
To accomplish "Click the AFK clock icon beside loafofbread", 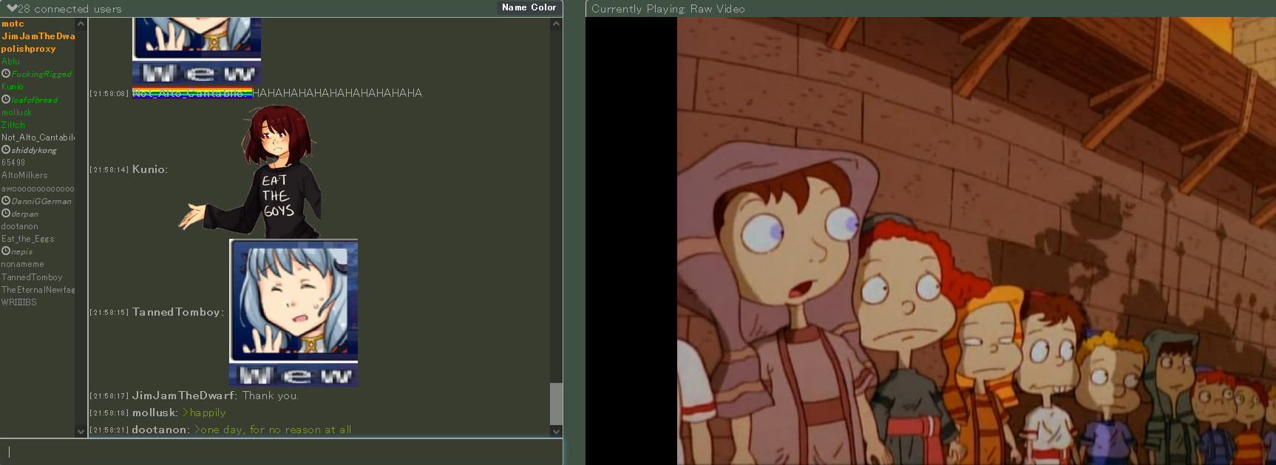I will [x=6, y=100].
